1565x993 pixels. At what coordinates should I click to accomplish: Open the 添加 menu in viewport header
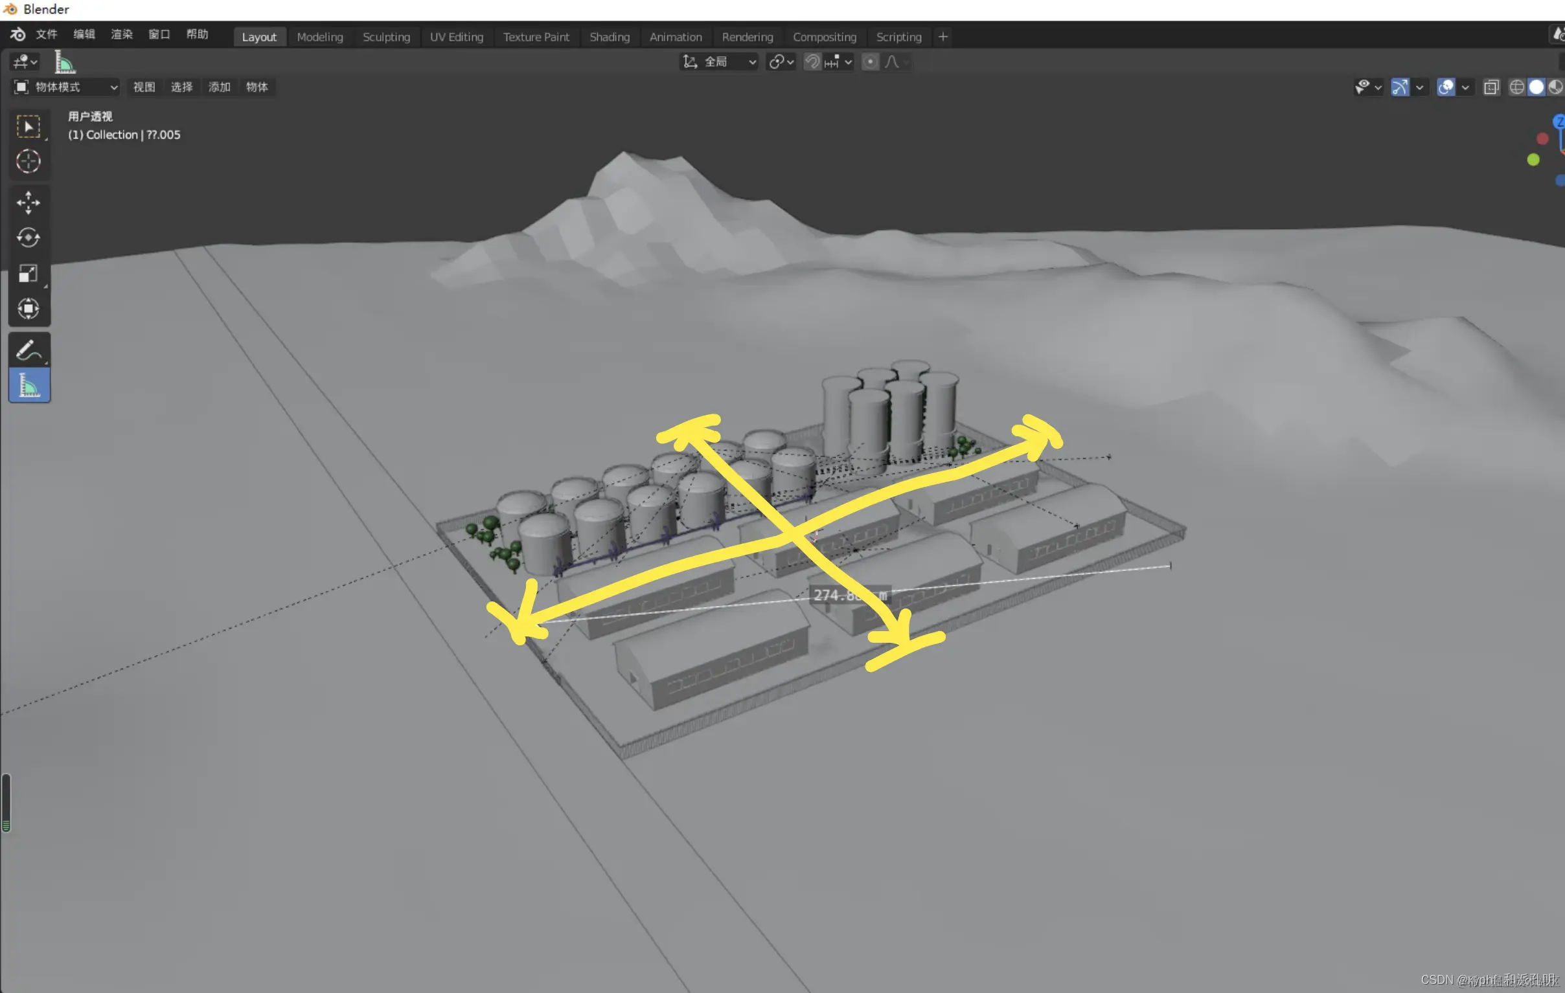click(219, 87)
